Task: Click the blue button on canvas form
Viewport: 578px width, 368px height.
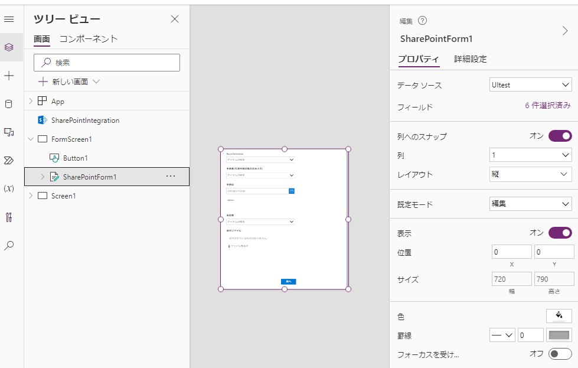Action: (289, 281)
